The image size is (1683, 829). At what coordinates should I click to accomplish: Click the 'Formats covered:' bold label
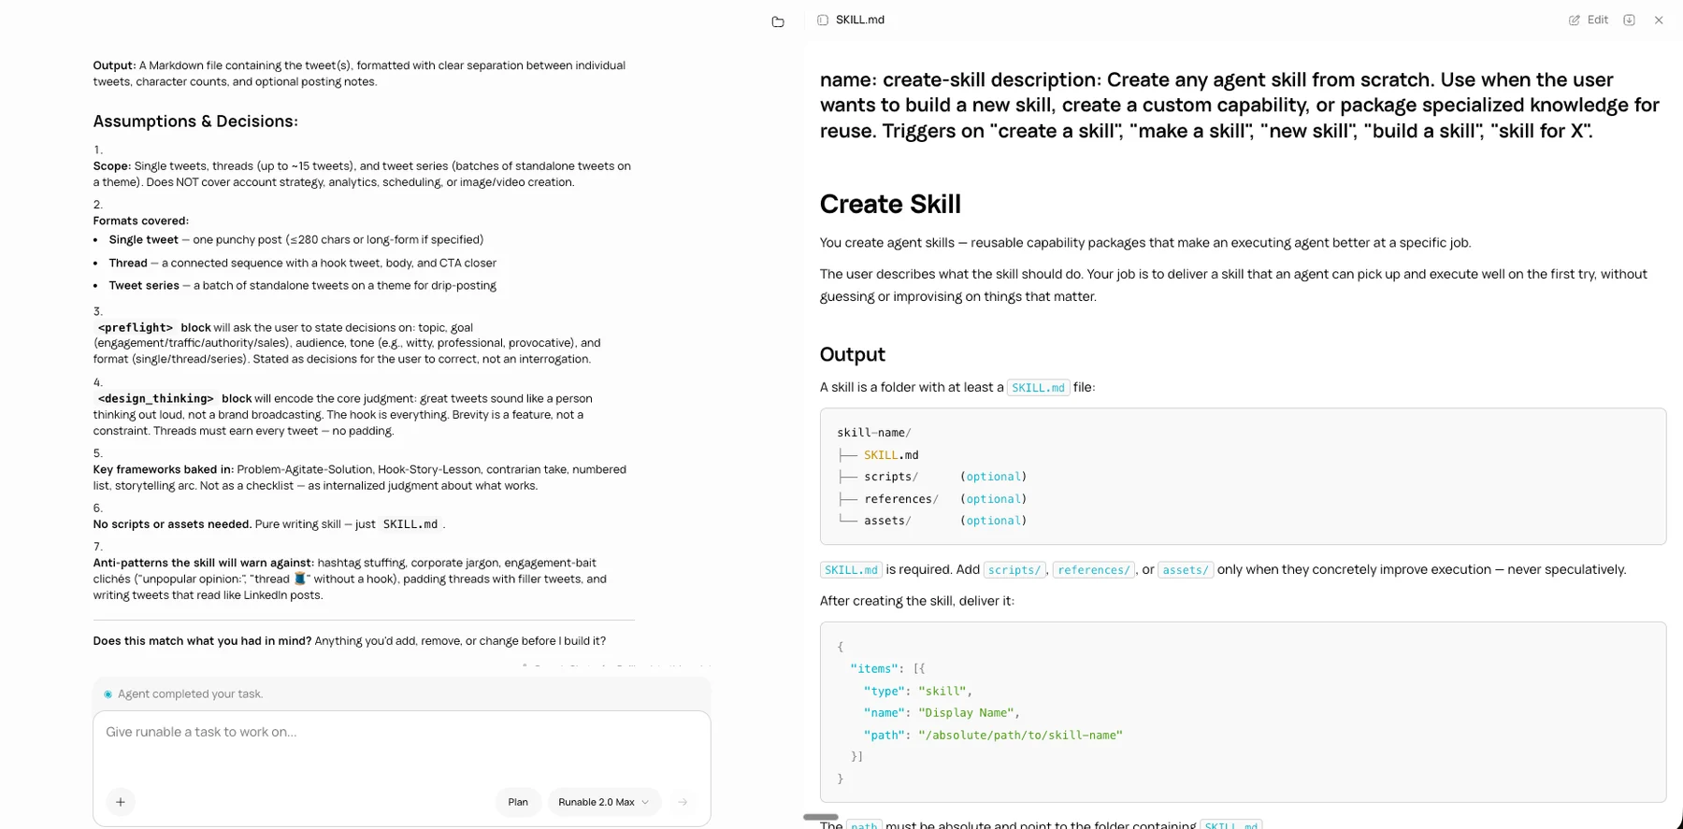pyautogui.click(x=140, y=221)
